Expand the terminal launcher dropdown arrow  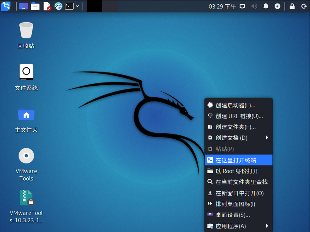coord(77,6)
